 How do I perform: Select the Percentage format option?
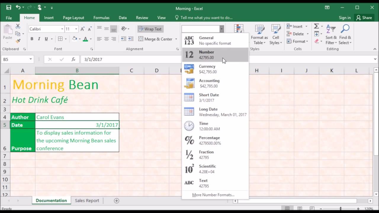[215, 140]
